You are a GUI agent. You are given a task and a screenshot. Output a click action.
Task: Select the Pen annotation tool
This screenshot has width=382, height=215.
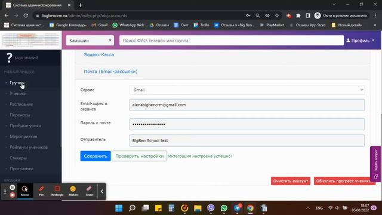(41, 191)
